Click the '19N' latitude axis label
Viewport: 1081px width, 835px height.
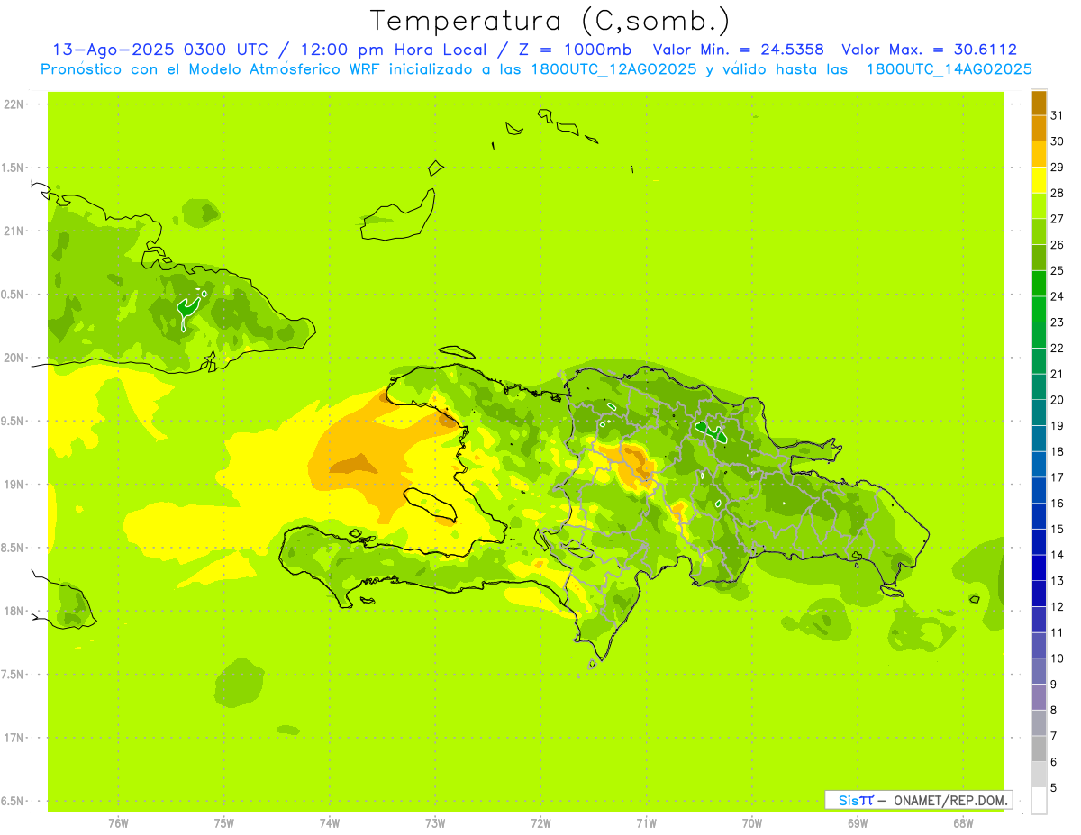pyautogui.click(x=14, y=485)
